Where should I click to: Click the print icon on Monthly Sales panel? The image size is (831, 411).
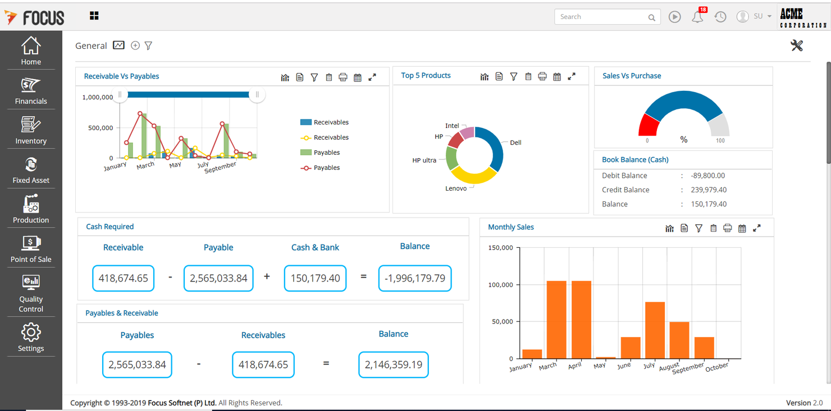728,228
